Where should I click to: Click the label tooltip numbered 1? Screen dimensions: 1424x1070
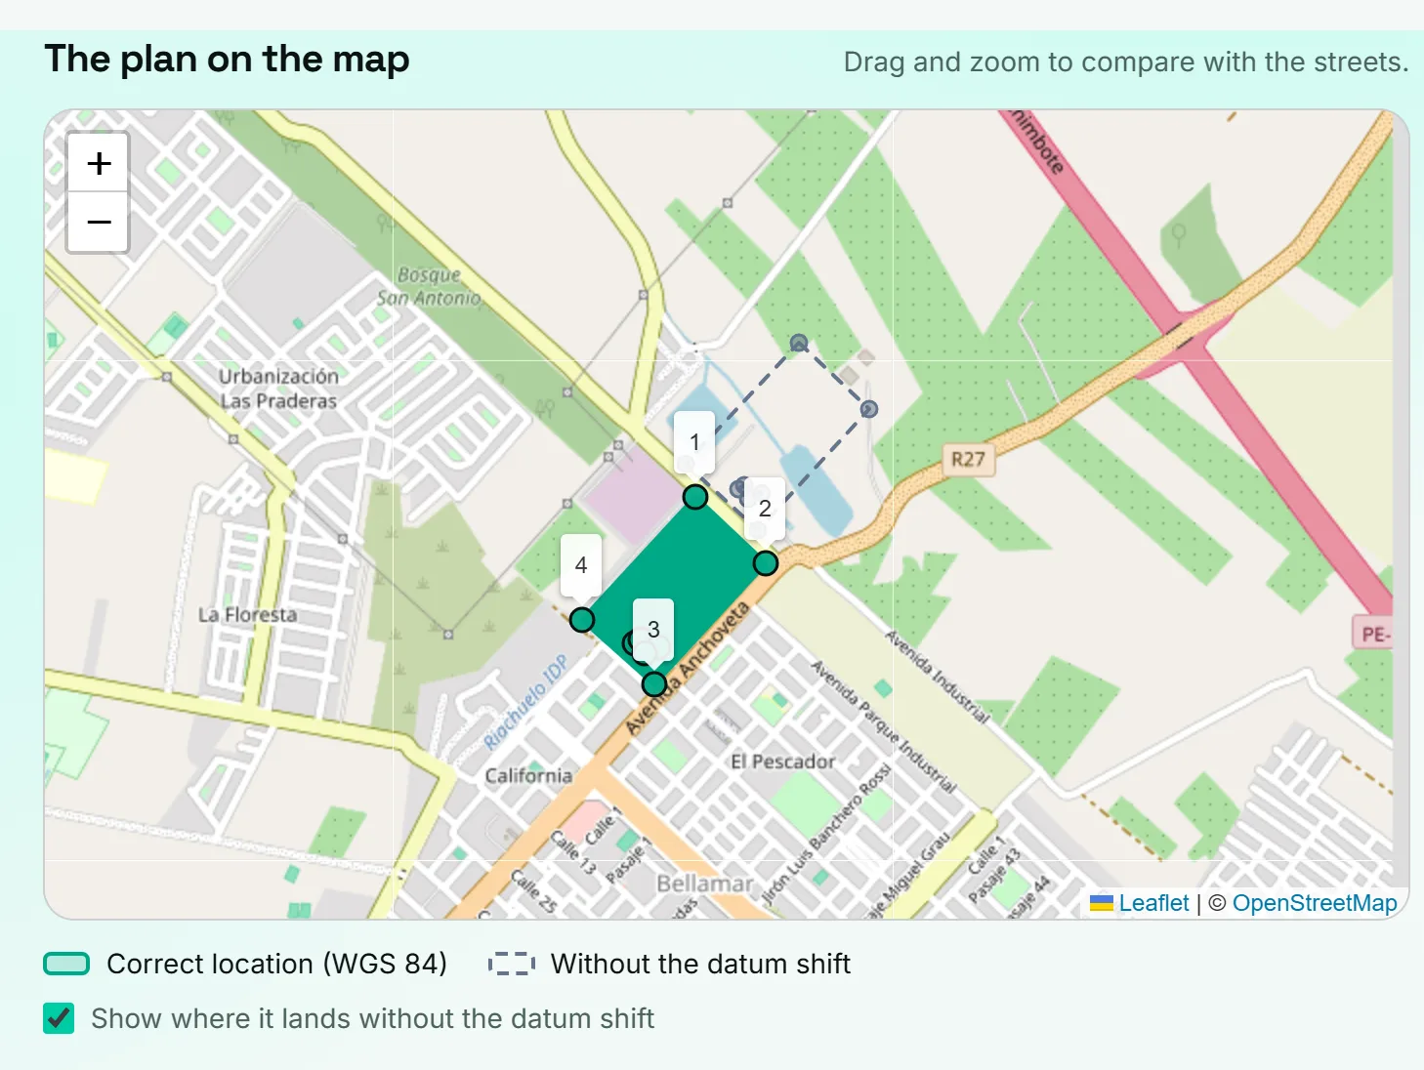click(x=694, y=442)
